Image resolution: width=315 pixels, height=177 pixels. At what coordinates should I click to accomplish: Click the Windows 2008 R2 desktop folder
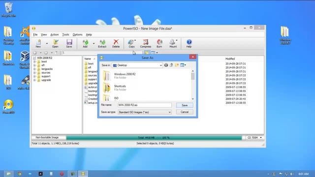[x=285, y=35]
